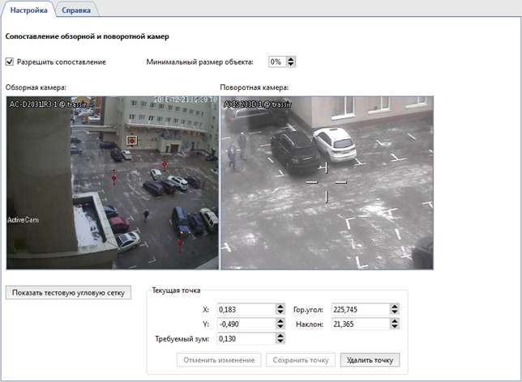Image resolution: width=522 pixels, height=382 pixels.
Task: Increase Требуемый зум with the up arrow
Action: click(280, 336)
